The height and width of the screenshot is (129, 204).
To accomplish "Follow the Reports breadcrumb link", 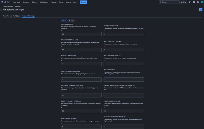I will (18, 7).
